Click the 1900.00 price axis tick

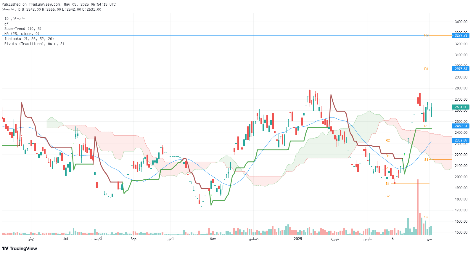(x=461, y=188)
